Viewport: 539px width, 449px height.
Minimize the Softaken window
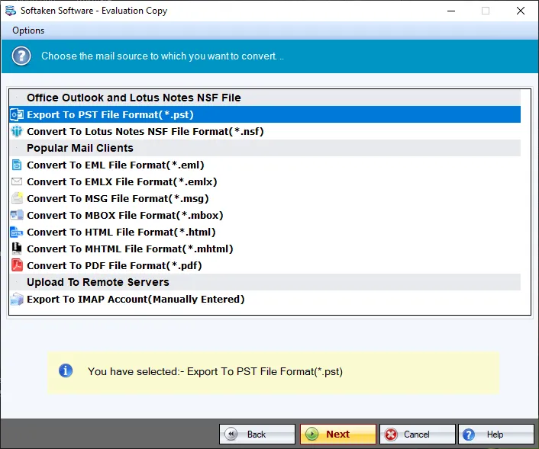451,11
